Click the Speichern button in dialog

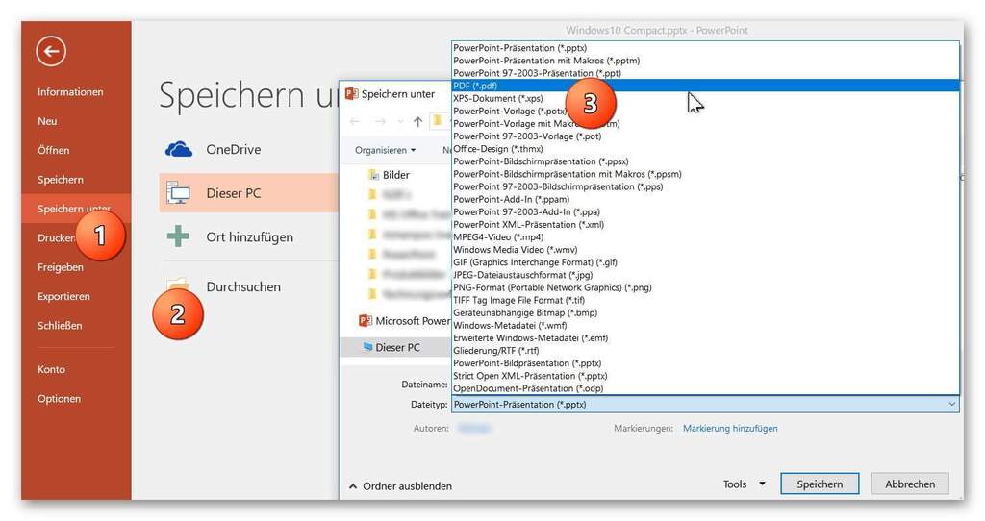(x=820, y=484)
